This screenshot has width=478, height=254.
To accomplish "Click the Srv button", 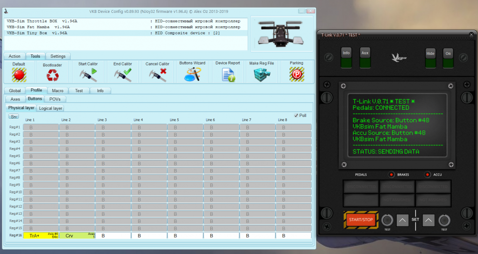I will coord(14,116).
